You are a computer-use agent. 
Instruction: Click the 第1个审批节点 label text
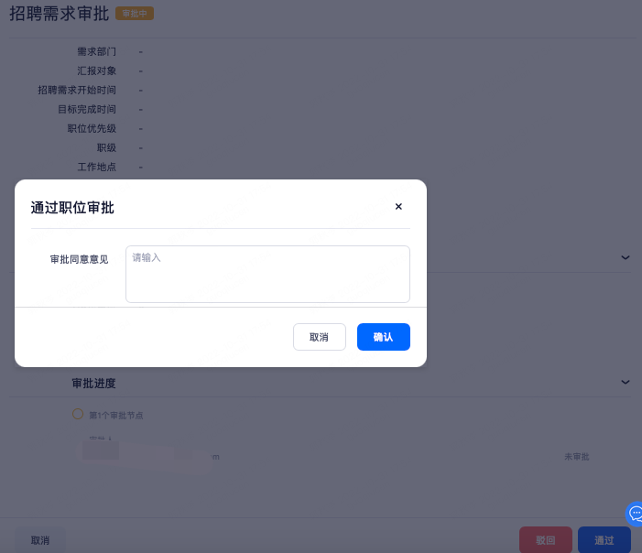tap(115, 415)
